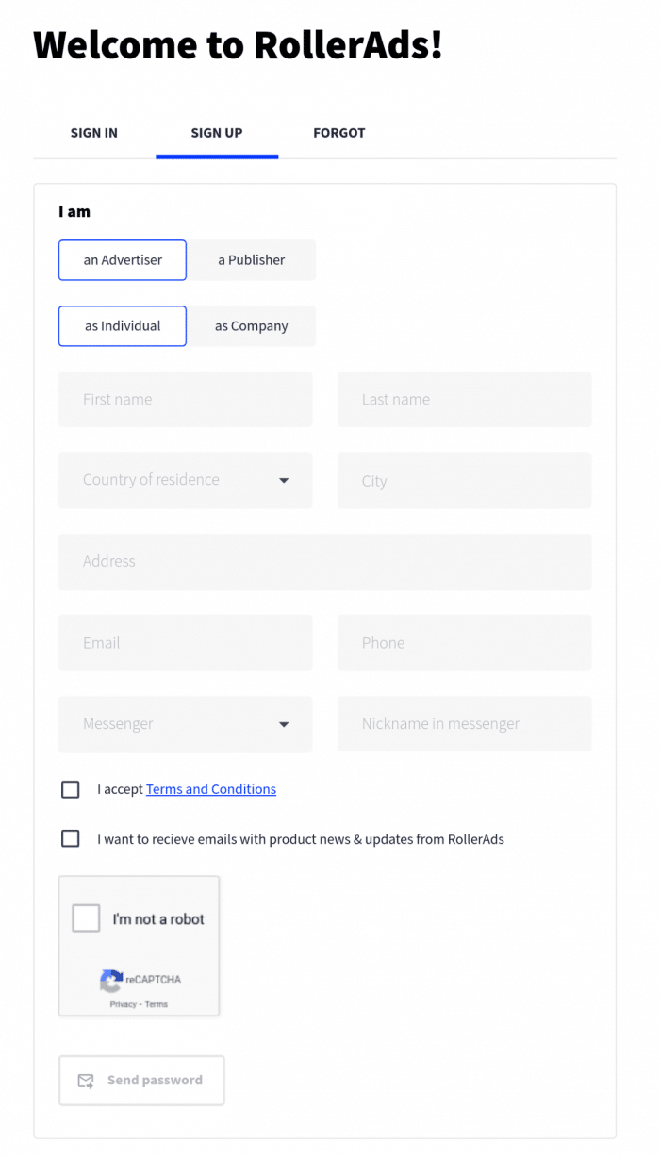Viewport: 660px width, 1156px height.
Task: Click the First name input field
Action: coord(185,399)
